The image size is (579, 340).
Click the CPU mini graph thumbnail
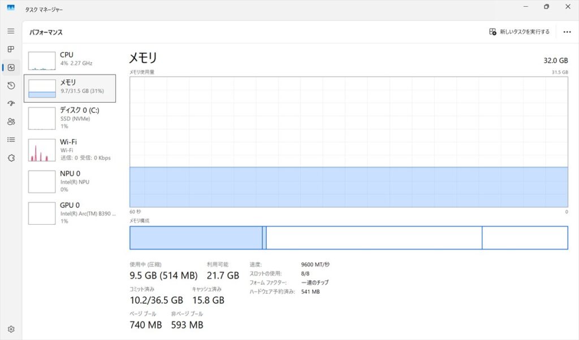[42, 60]
